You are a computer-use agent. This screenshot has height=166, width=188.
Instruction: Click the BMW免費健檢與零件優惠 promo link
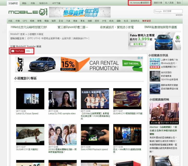(x=161, y=27)
